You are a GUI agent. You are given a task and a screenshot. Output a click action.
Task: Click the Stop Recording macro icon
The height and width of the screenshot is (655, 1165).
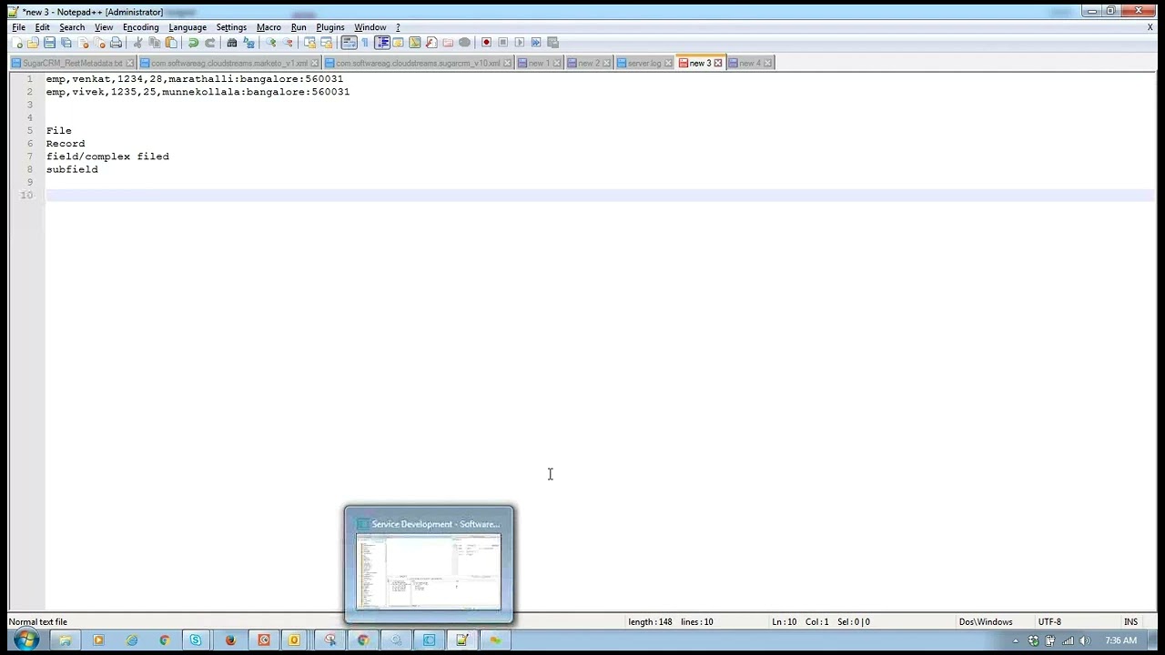[502, 43]
